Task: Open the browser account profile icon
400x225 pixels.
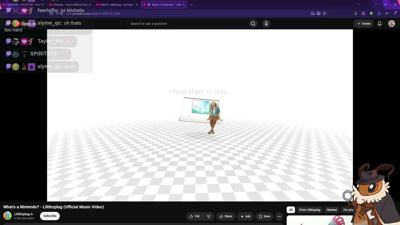Action: pyautogui.click(x=363, y=13)
